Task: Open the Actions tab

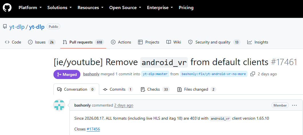Action: 121,42
